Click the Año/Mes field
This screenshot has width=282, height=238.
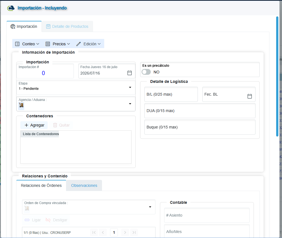point(207,232)
